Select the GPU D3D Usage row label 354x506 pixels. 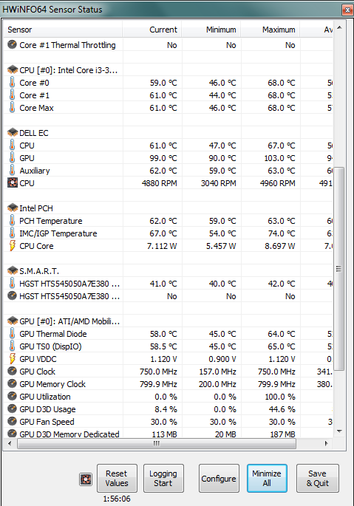47,409
